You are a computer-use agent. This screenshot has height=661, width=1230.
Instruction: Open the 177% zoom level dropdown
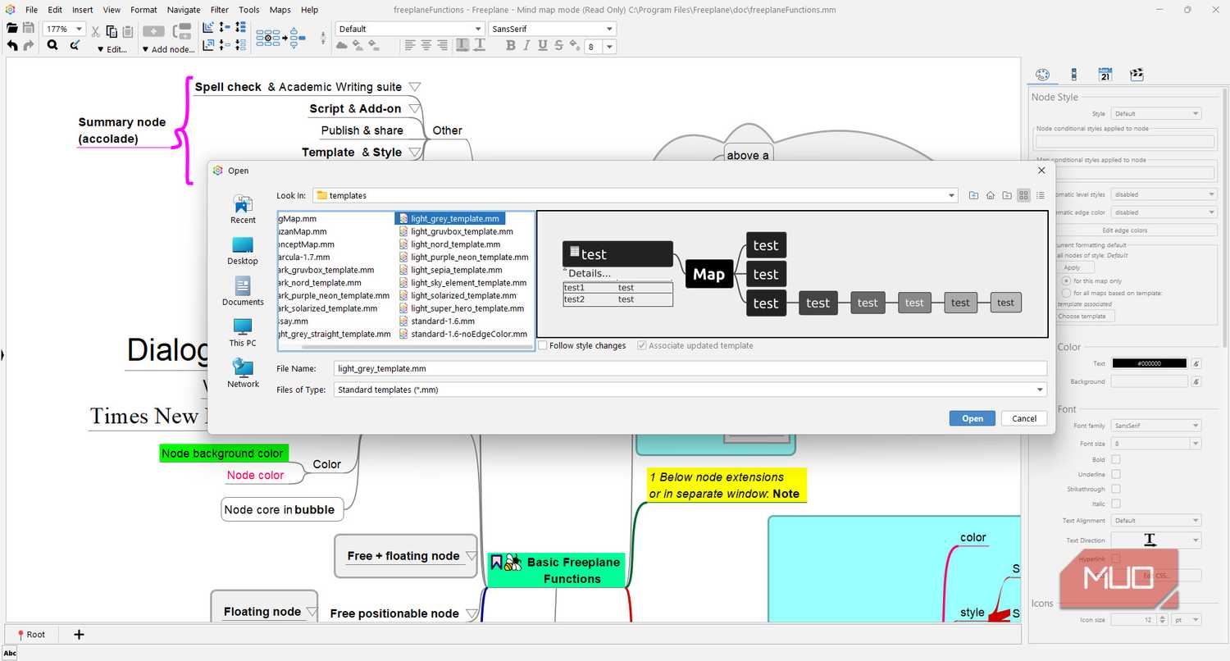tap(79, 29)
